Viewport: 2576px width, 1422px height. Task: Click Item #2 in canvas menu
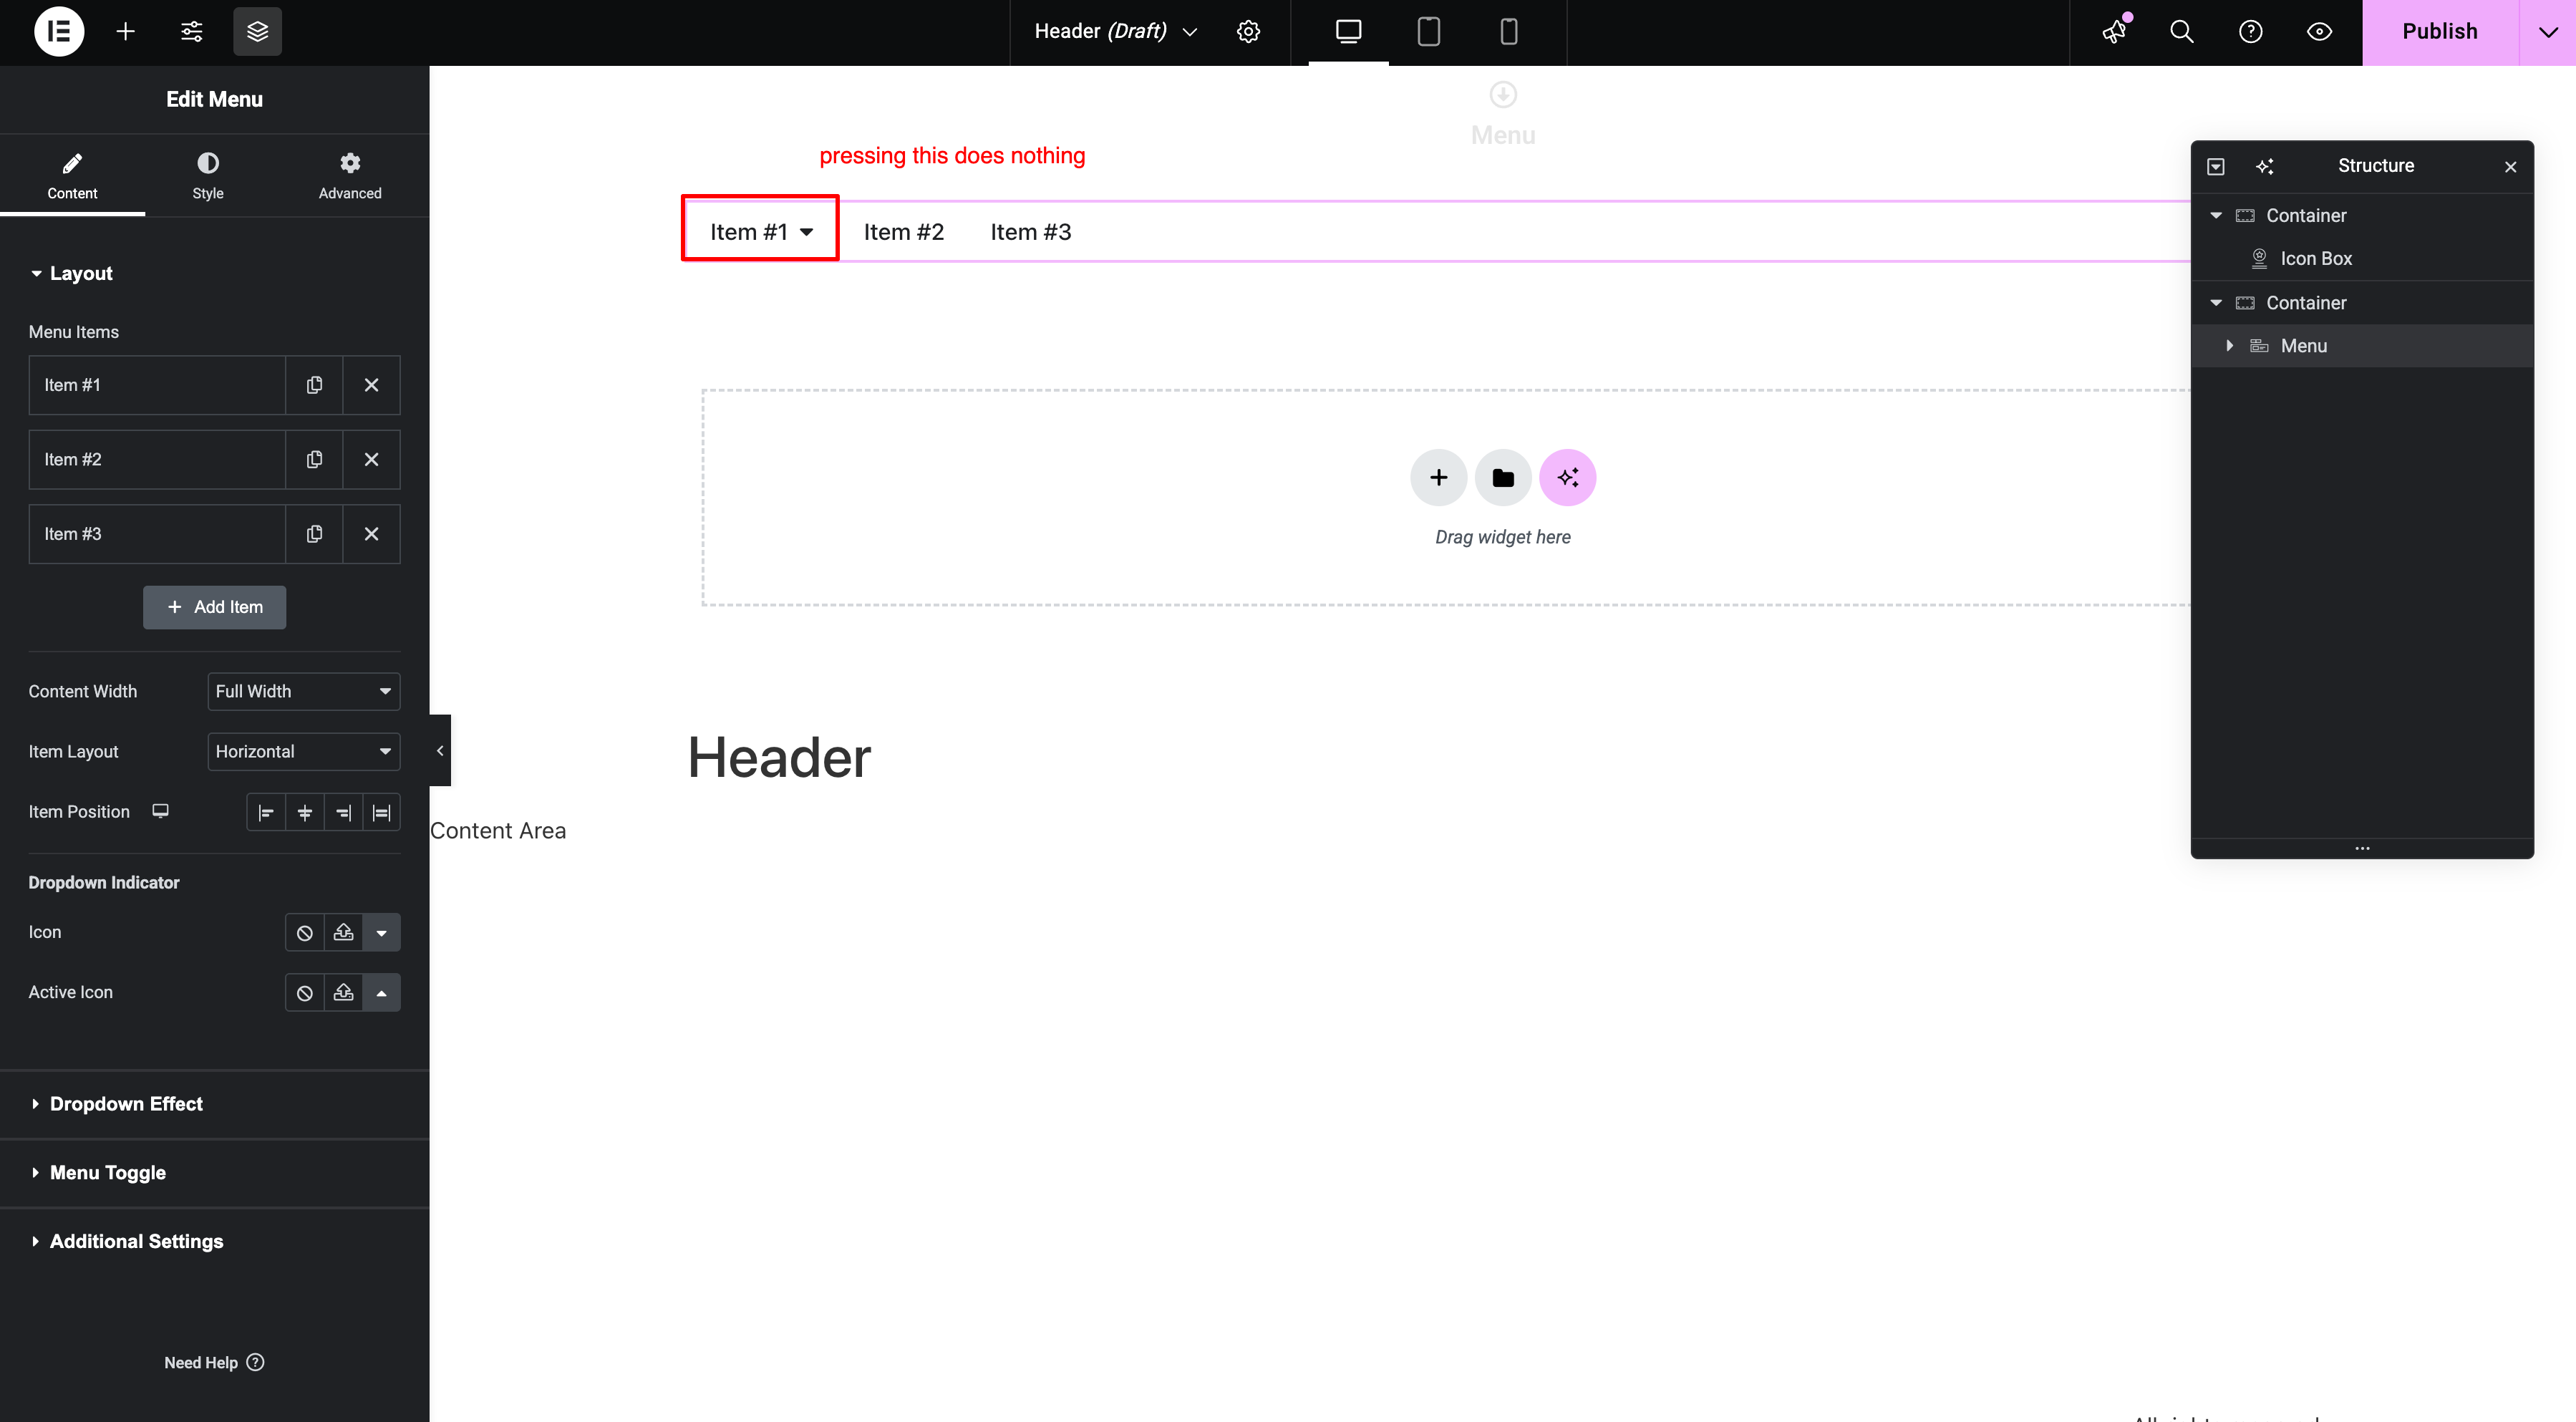click(903, 232)
